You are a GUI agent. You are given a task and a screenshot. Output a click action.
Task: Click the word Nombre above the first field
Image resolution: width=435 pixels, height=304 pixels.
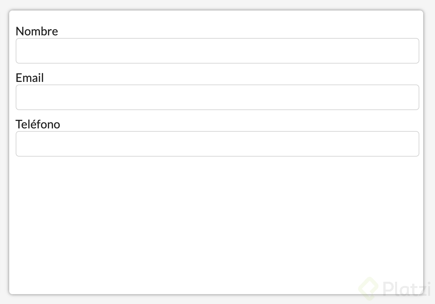(37, 31)
